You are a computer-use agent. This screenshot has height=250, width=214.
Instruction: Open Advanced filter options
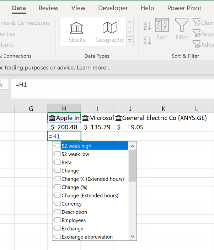(203, 44)
